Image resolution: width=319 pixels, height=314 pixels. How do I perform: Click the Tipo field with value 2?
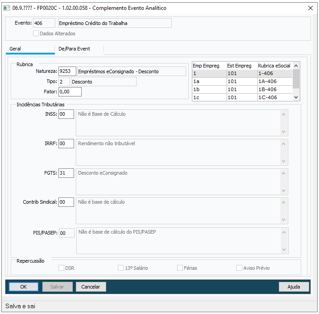pos(64,82)
